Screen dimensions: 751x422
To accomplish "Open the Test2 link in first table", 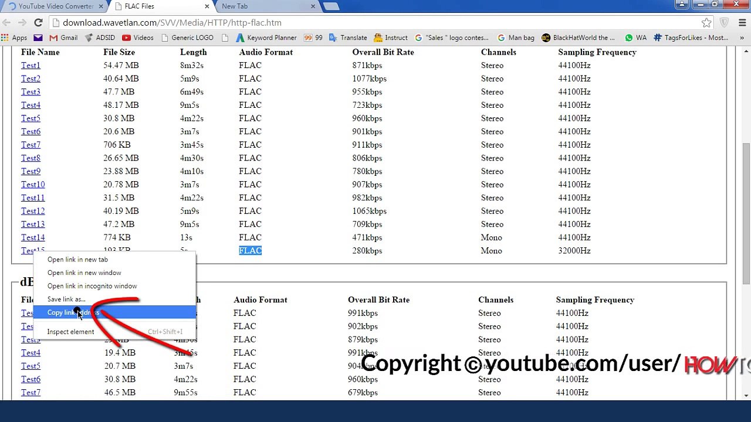I will [x=31, y=79].
